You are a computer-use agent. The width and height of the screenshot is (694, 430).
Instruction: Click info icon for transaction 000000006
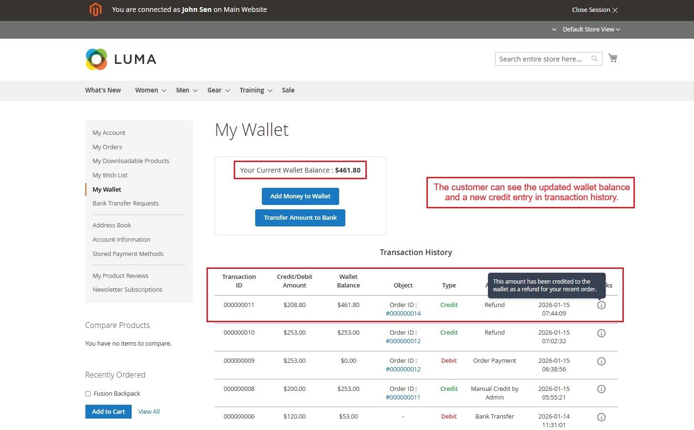tap(601, 417)
